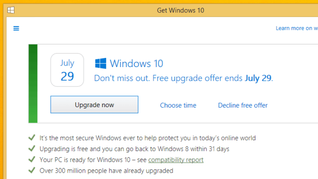
Task: Click the go back within 31 days text
Action: click(x=134, y=149)
